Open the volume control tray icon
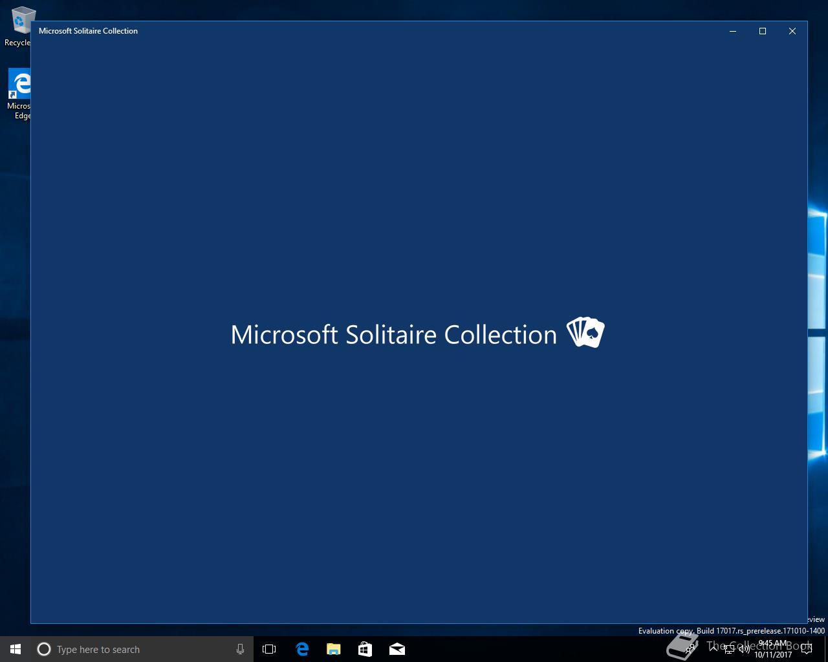 coord(744,648)
